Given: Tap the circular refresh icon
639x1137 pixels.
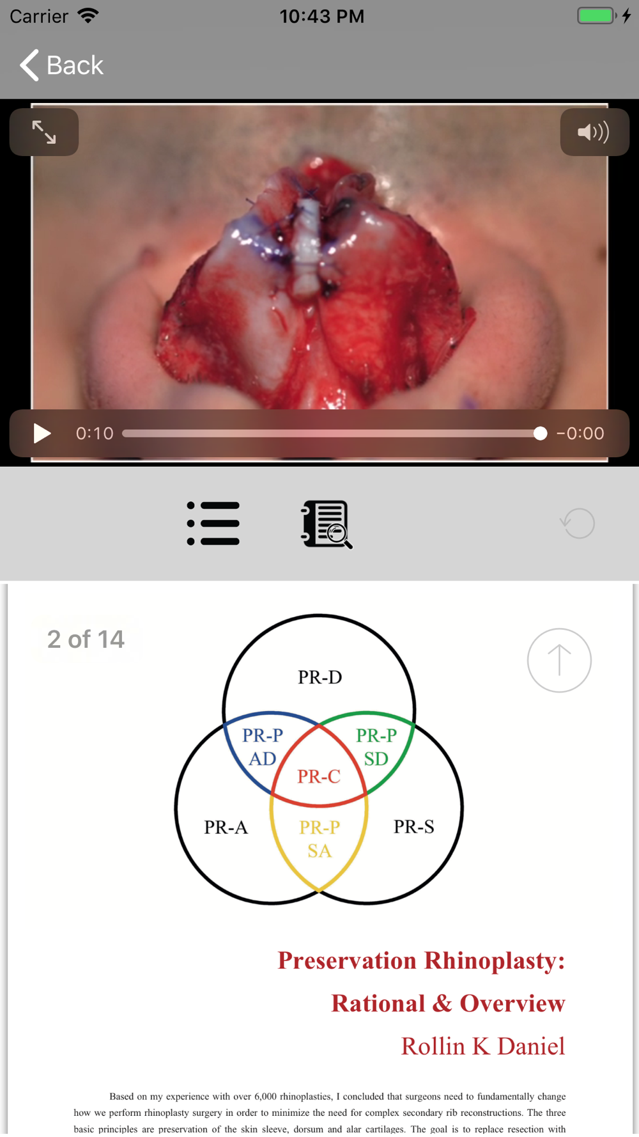Looking at the screenshot, I should tap(578, 524).
